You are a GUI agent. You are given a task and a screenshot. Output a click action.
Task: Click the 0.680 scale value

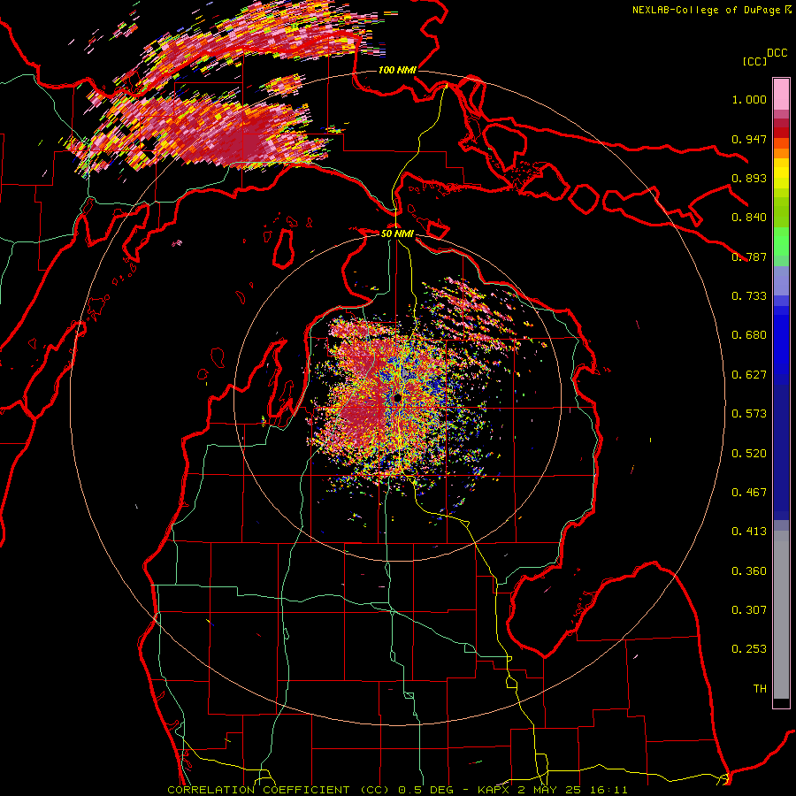[x=749, y=335]
